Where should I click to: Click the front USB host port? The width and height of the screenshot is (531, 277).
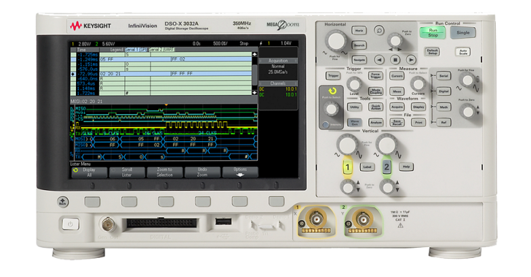tap(224, 221)
